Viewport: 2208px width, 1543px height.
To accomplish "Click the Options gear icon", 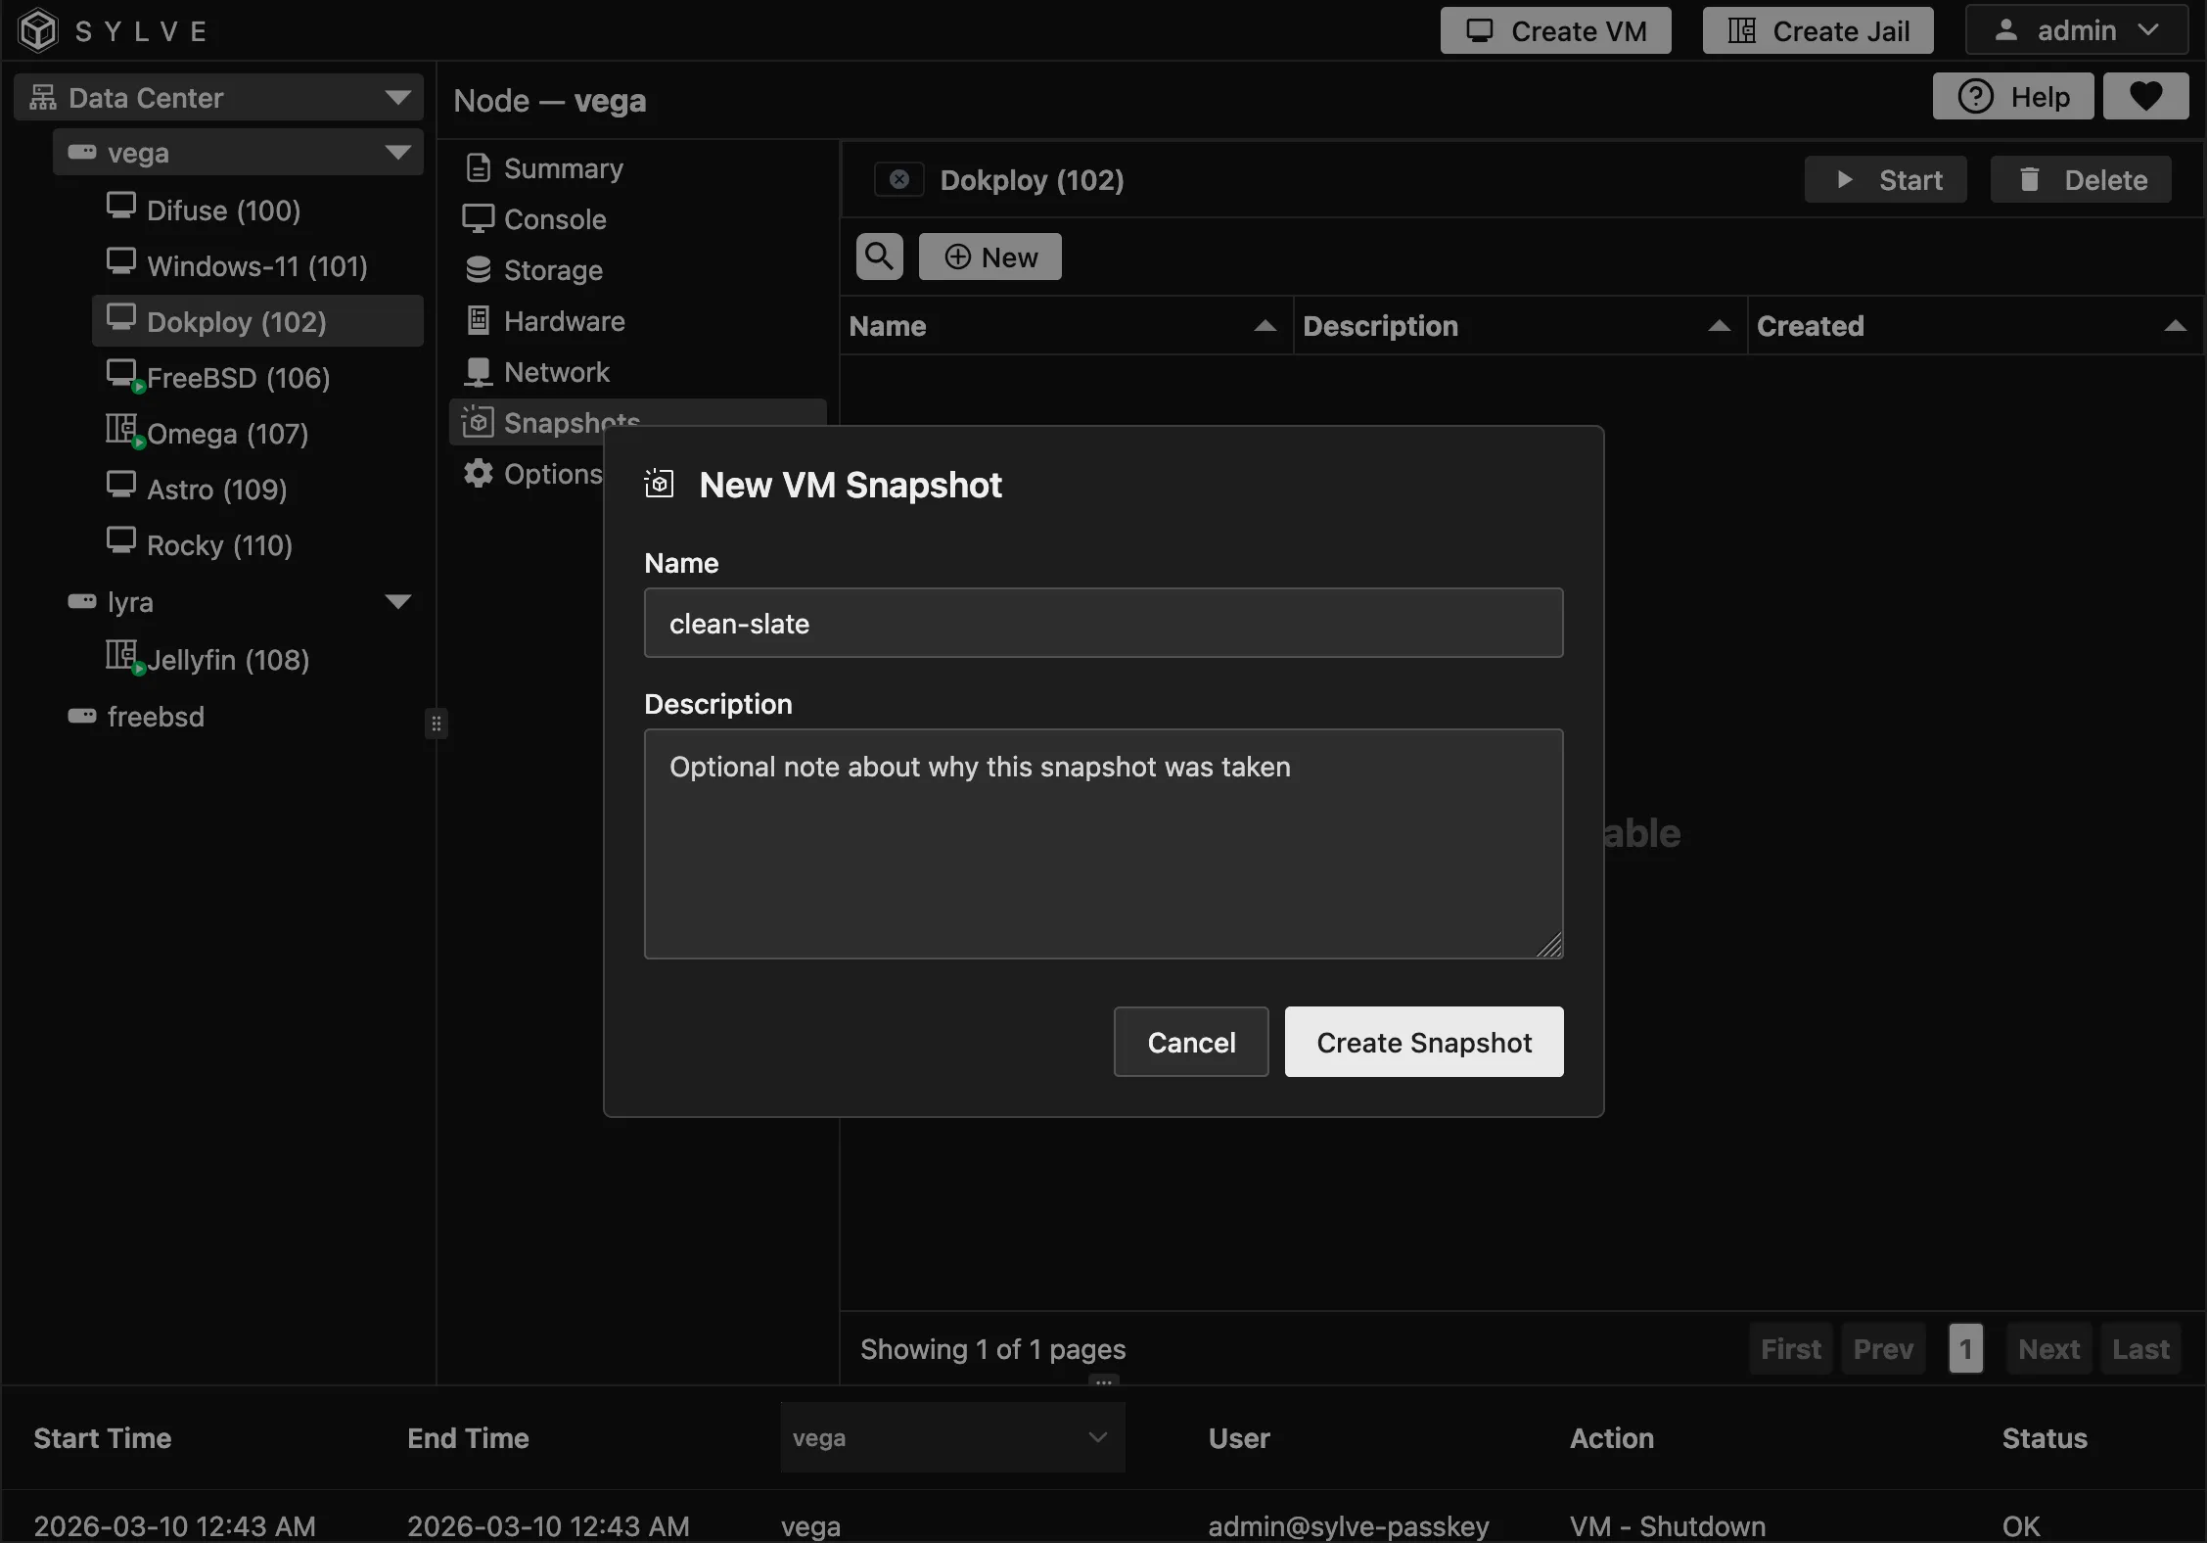I will (x=479, y=474).
